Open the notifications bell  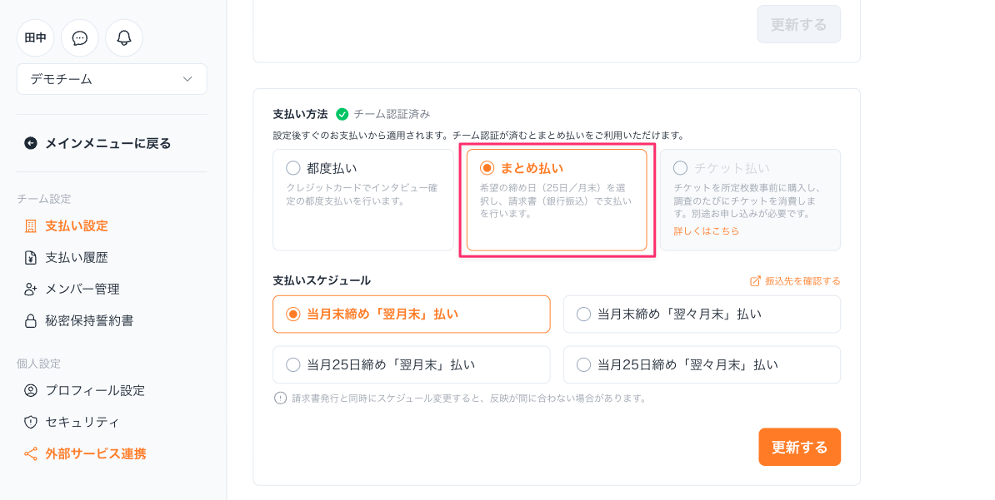(124, 38)
